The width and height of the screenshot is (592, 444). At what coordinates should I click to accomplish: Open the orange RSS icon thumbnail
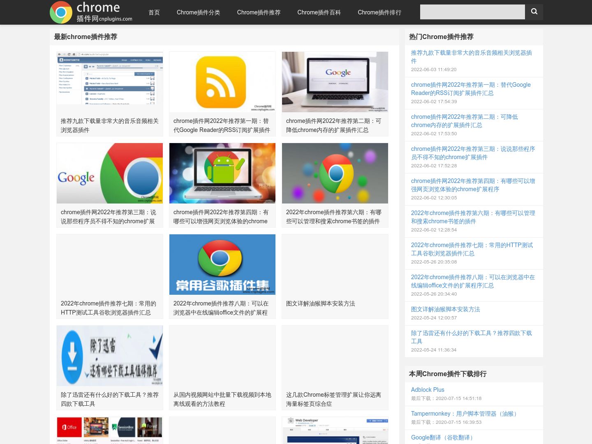[x=222, y=82]
